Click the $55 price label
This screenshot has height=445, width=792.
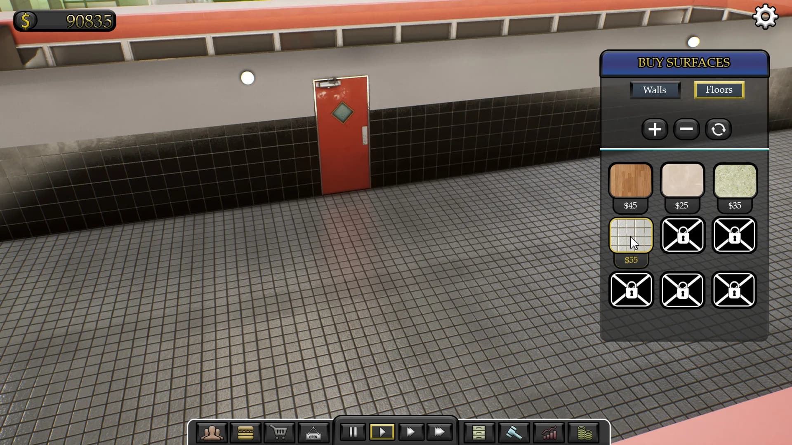631,260
